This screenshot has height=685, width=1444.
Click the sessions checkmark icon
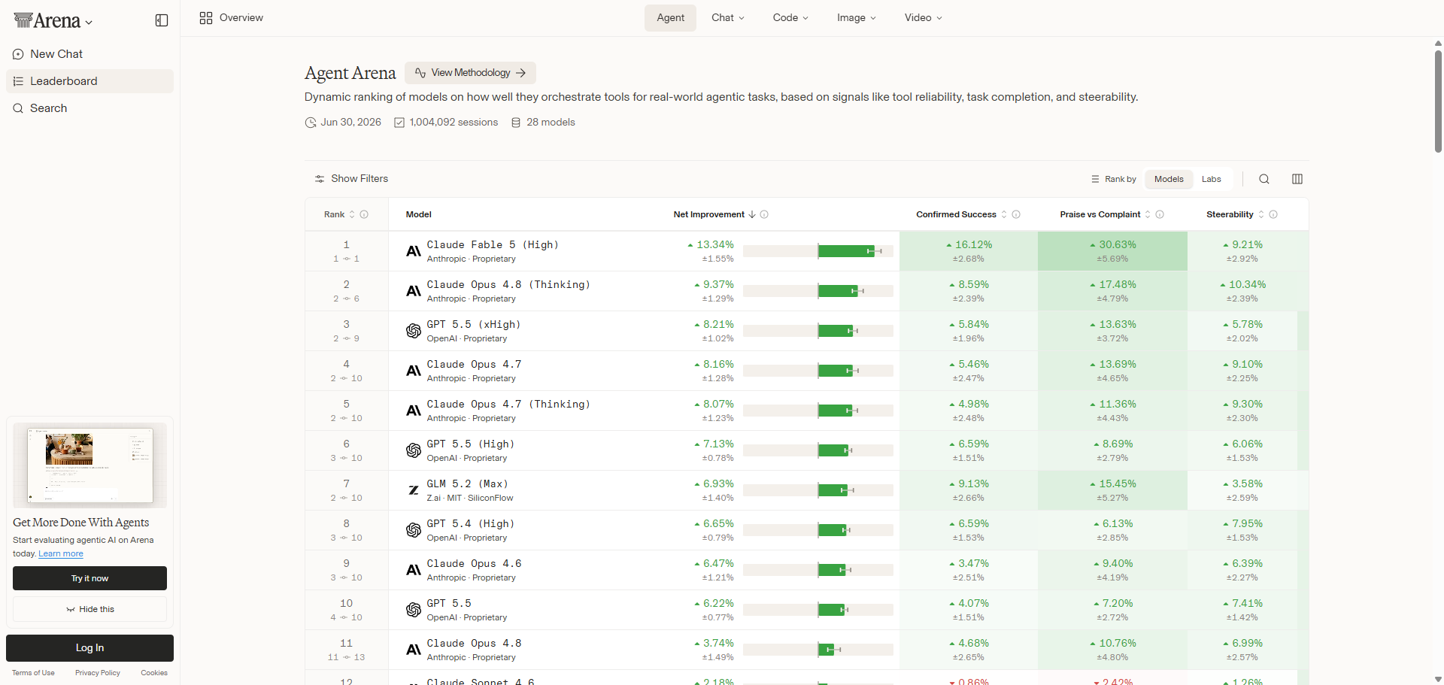click(399, 123)
